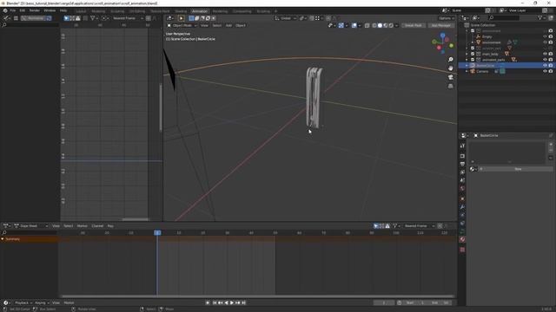This screenshot has width=556, height=312.
Task: Open the Object Data properties tab icon
Action: pos(462,231)
